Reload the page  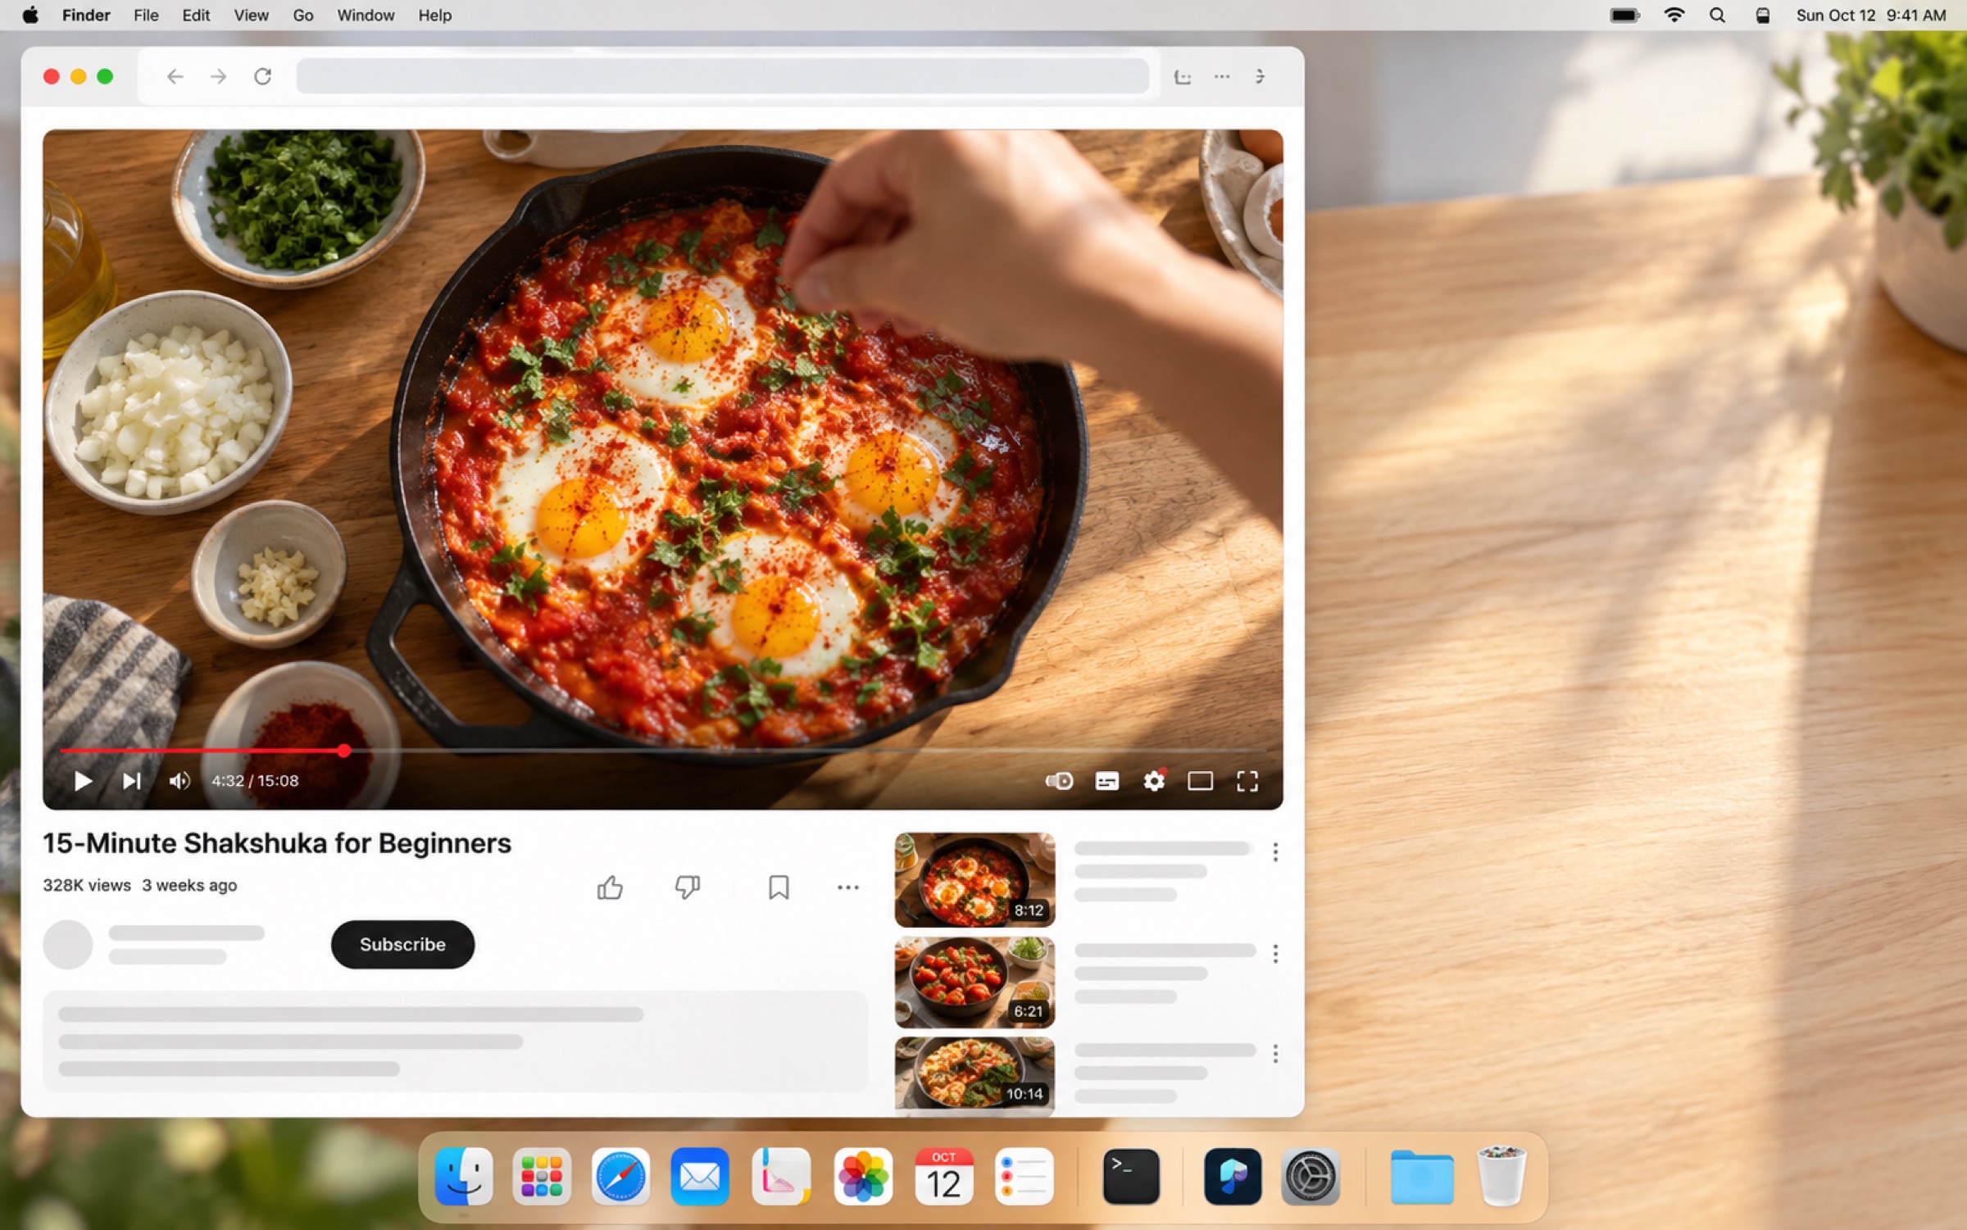(262, 76)
